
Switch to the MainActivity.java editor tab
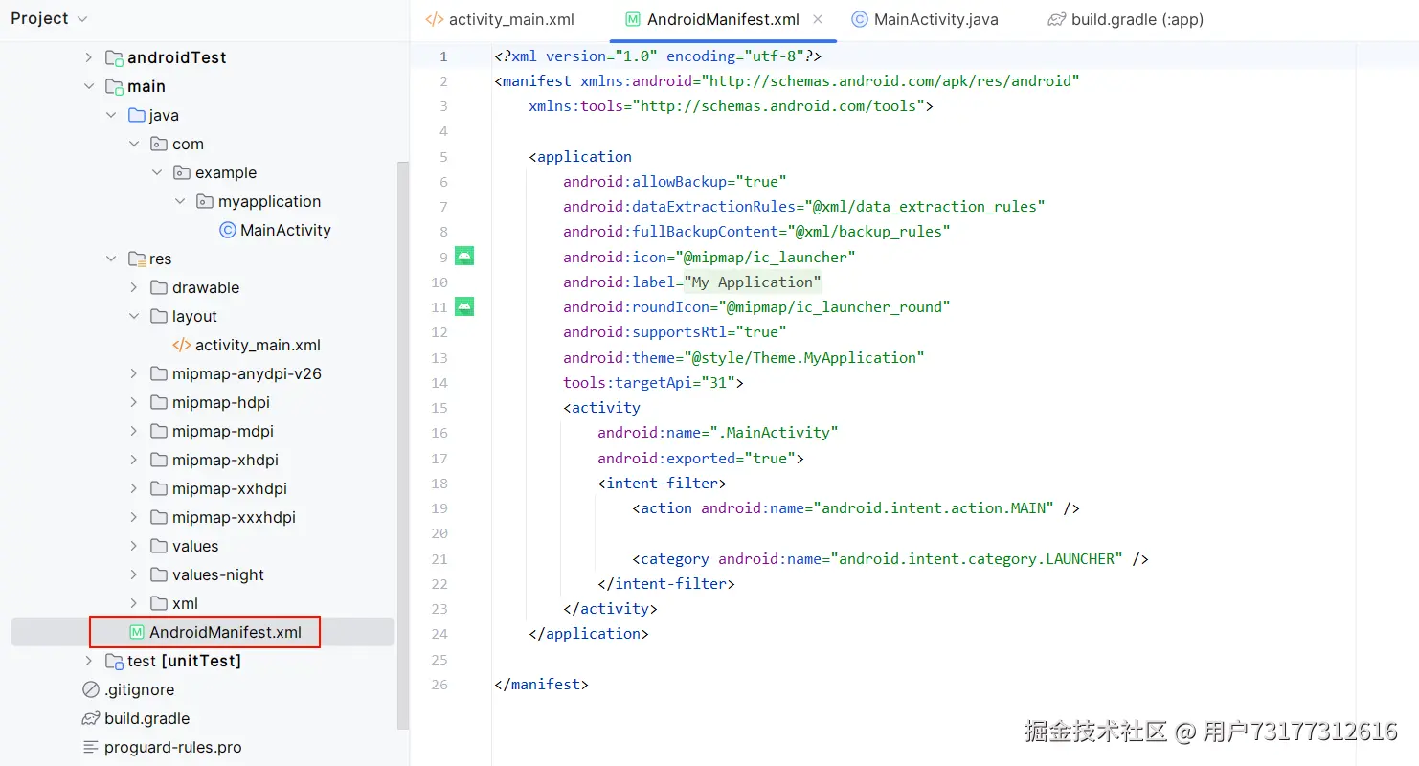point(925,19)
